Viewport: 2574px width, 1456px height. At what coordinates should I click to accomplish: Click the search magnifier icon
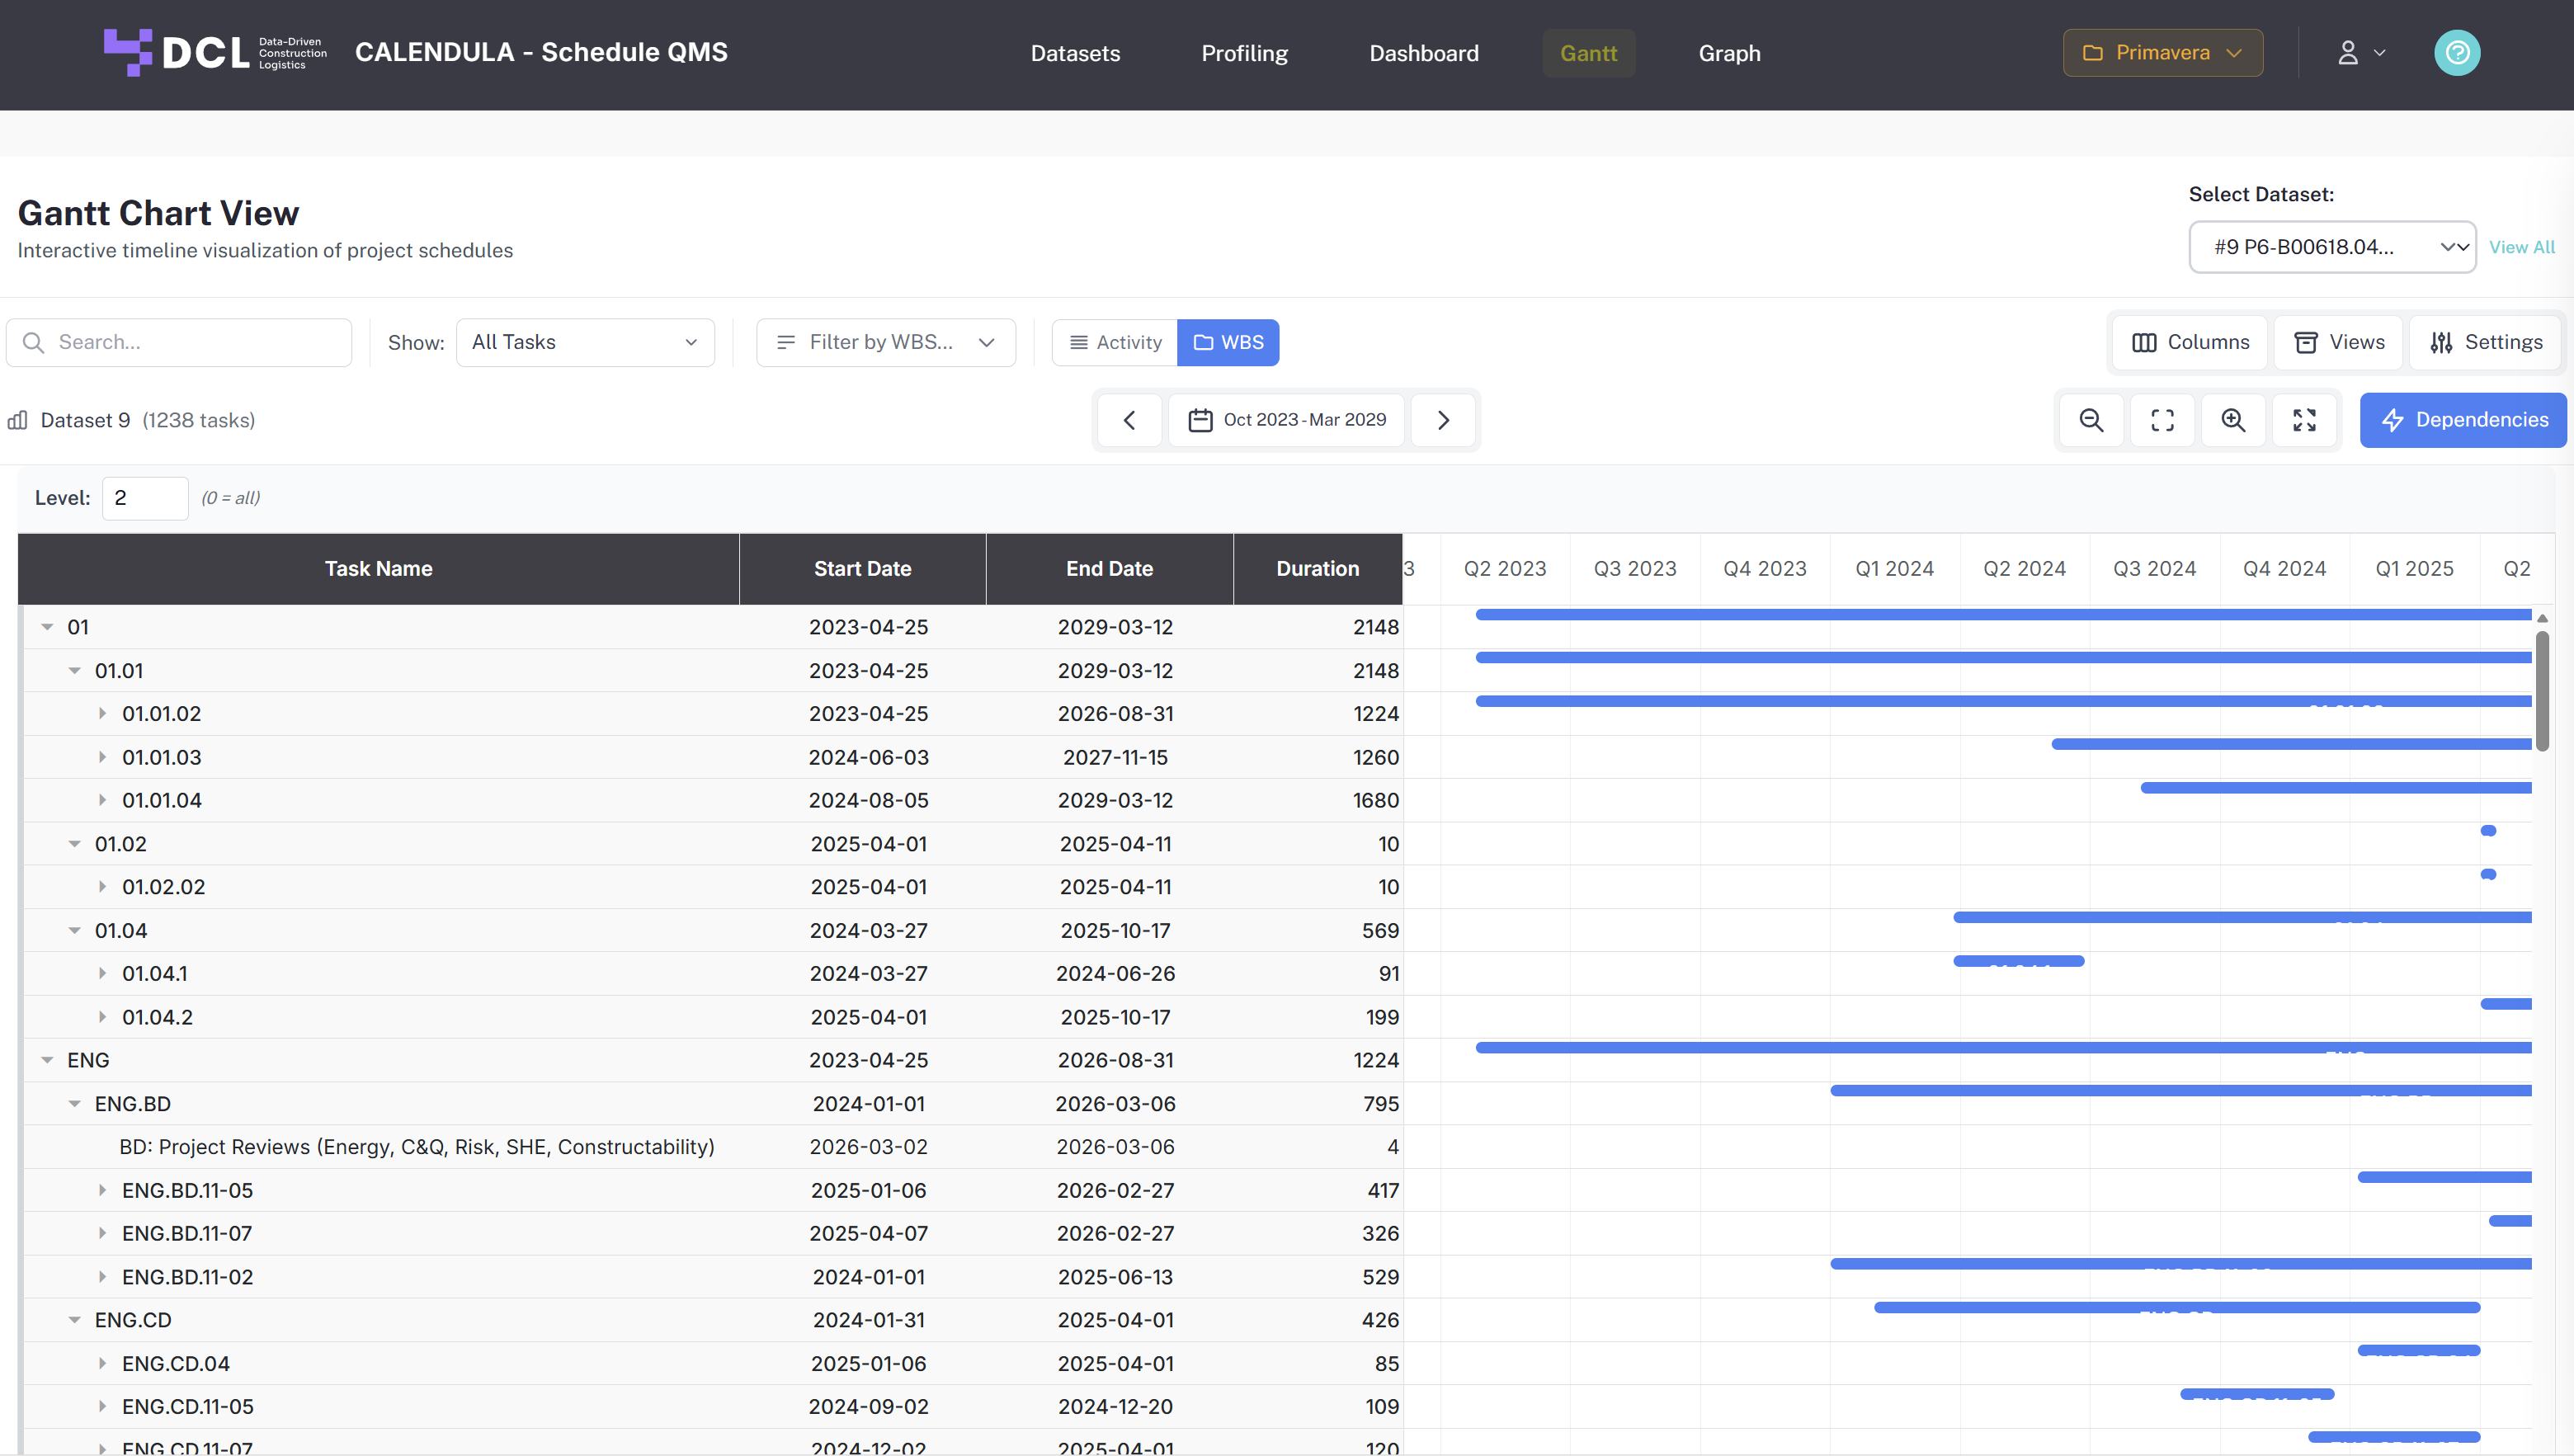tap(33, 343)
